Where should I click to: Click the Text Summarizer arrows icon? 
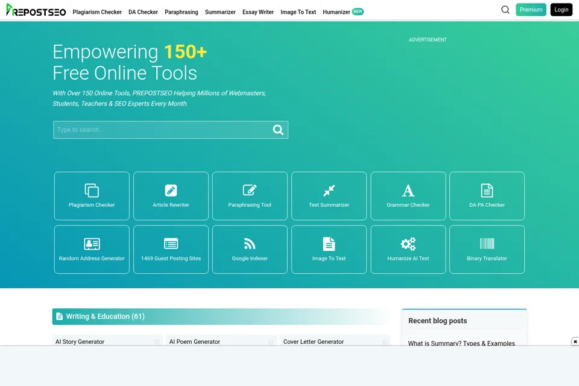[x=329, y=190]
